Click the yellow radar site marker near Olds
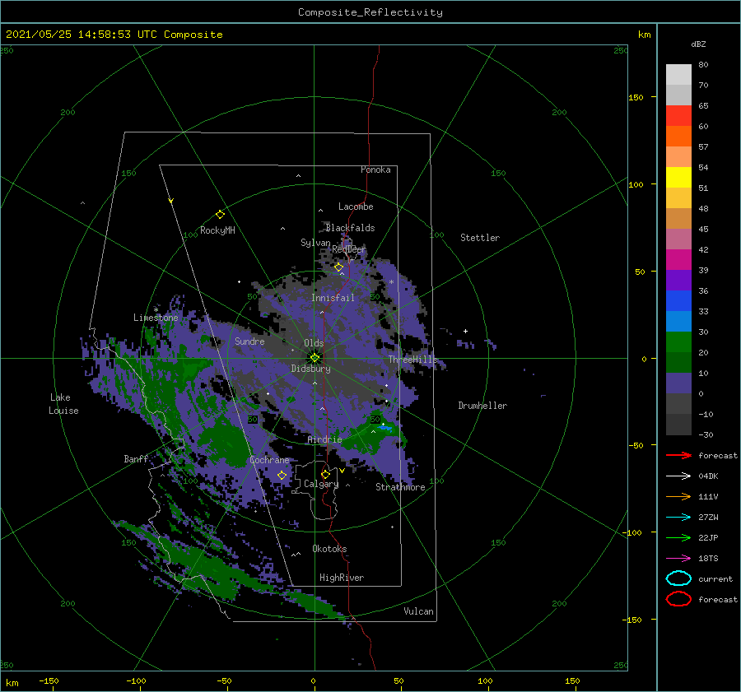 click(x=315, y=358)
